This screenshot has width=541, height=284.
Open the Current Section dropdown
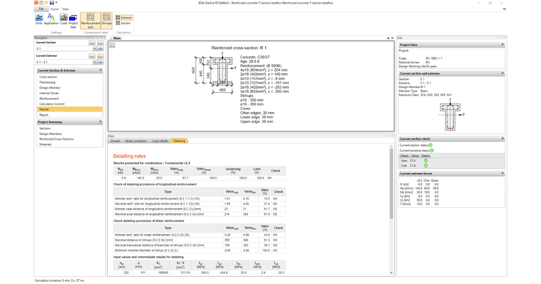coord(95,49)
